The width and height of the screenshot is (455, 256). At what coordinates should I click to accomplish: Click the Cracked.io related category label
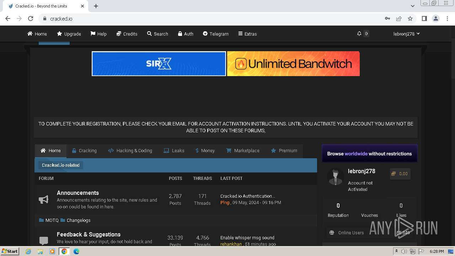[61, 165]
